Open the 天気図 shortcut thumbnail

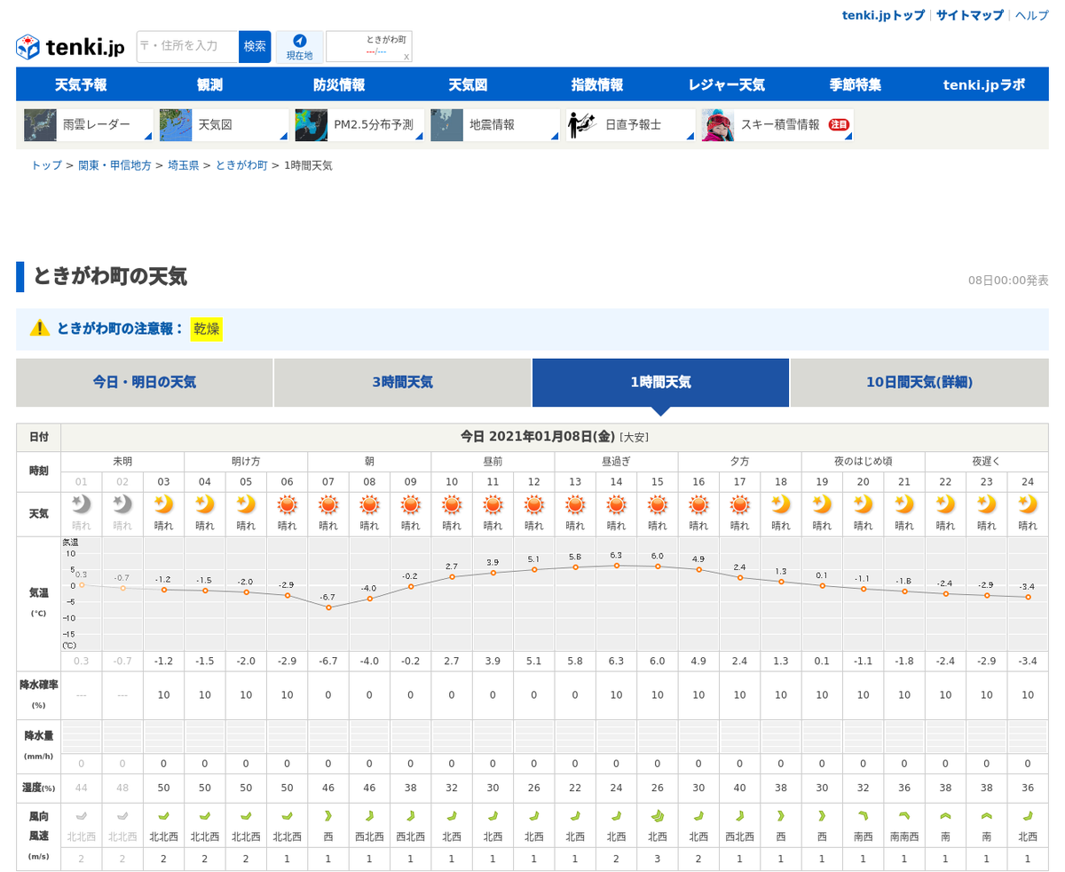224,125
